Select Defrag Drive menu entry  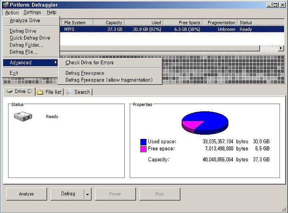(31, 31)
